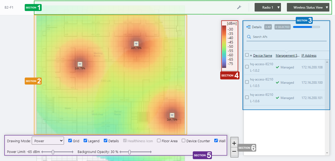Click the wrench settings icon
335x161 pixels.
pyautogui.click(x=239, y=7)
